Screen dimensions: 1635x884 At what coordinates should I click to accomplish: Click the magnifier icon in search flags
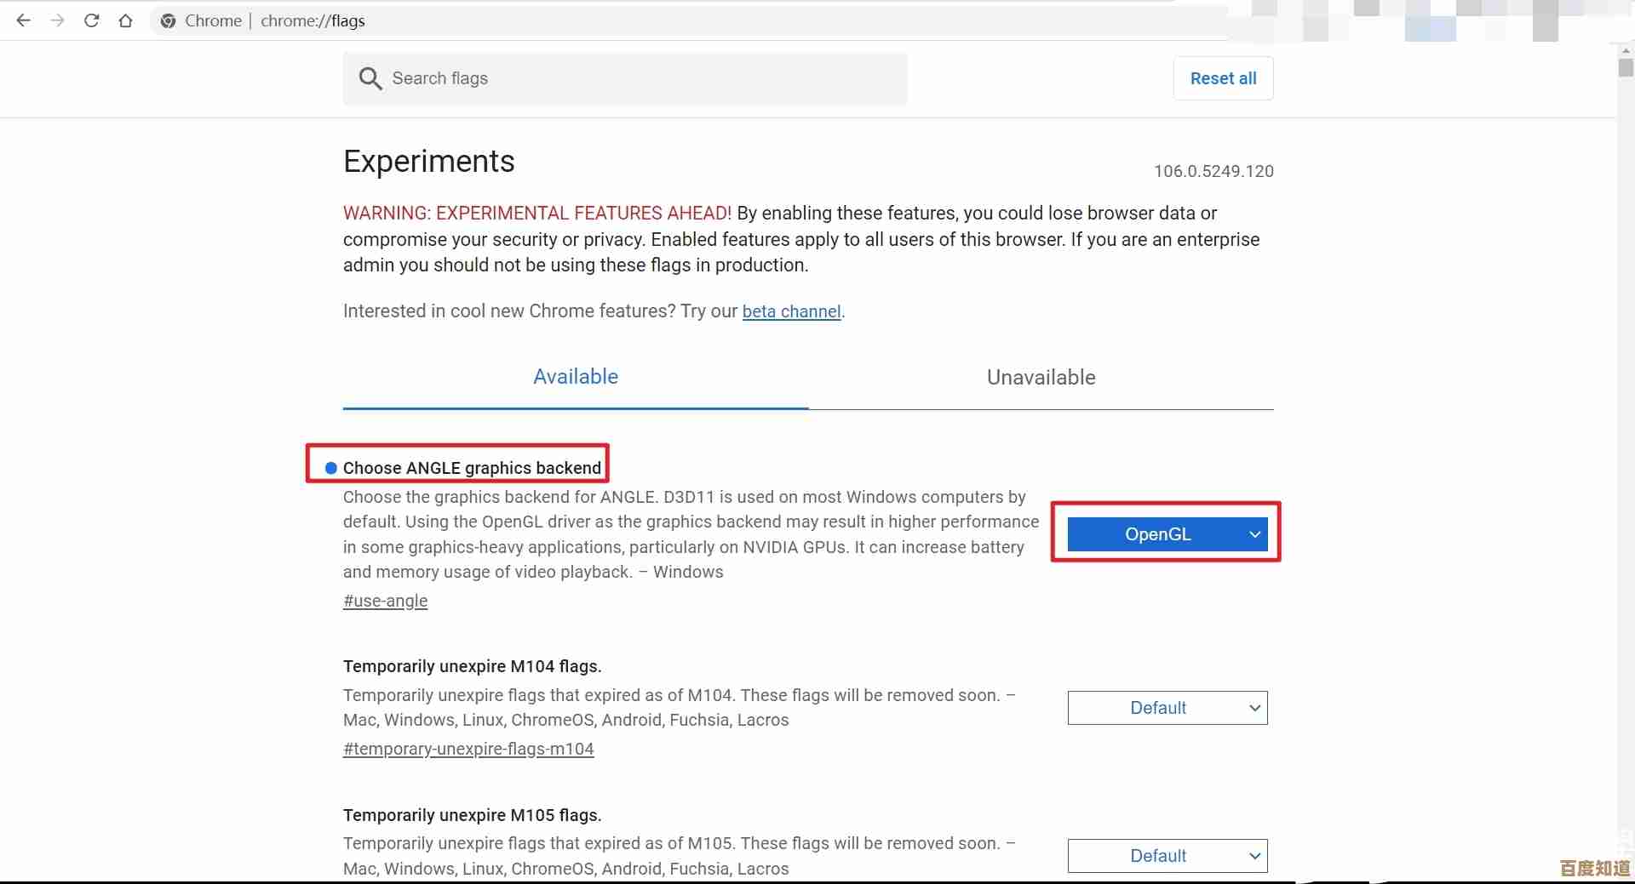[370, 78]
